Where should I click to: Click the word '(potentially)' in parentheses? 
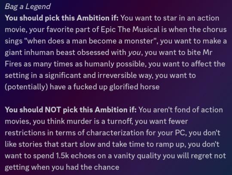point(26,87)
